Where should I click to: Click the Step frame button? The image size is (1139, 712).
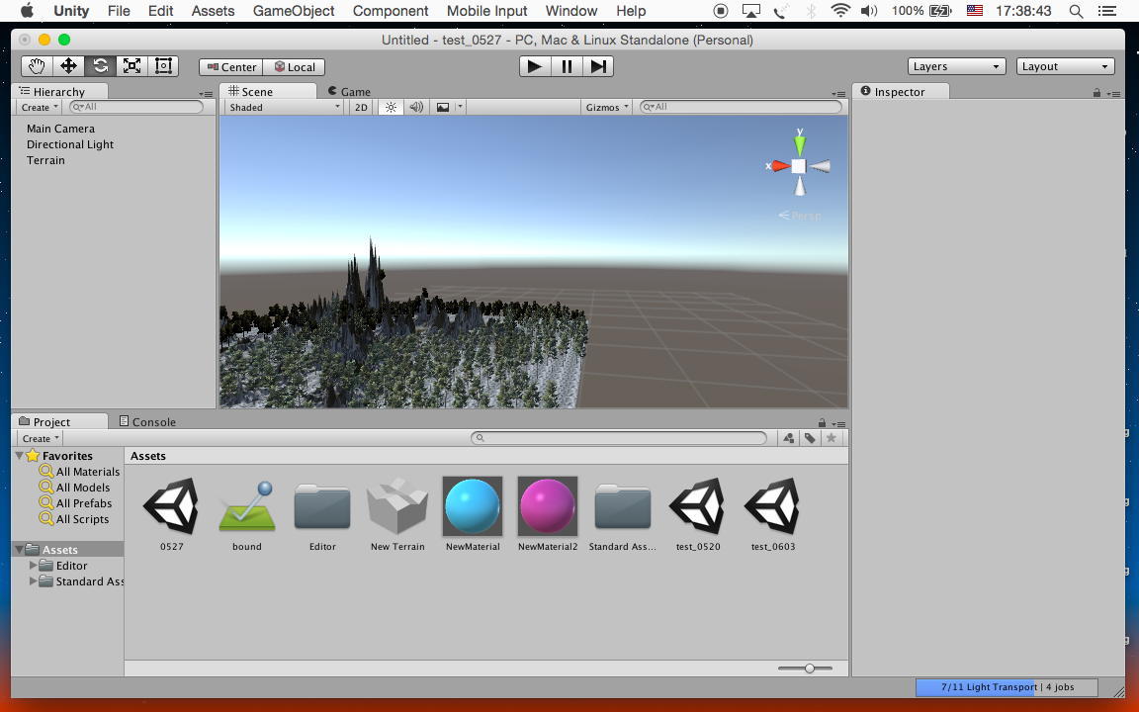(x=598, y=66)
